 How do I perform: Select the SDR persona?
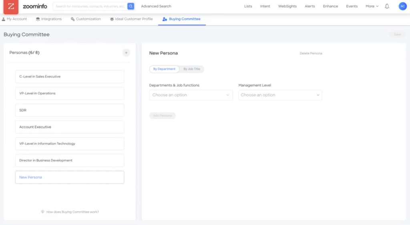coord(70,110)
